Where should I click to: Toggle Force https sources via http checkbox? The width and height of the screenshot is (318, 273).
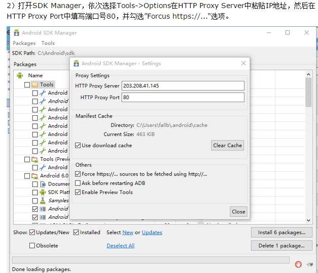pyautogui.click(x=78, y=174)
